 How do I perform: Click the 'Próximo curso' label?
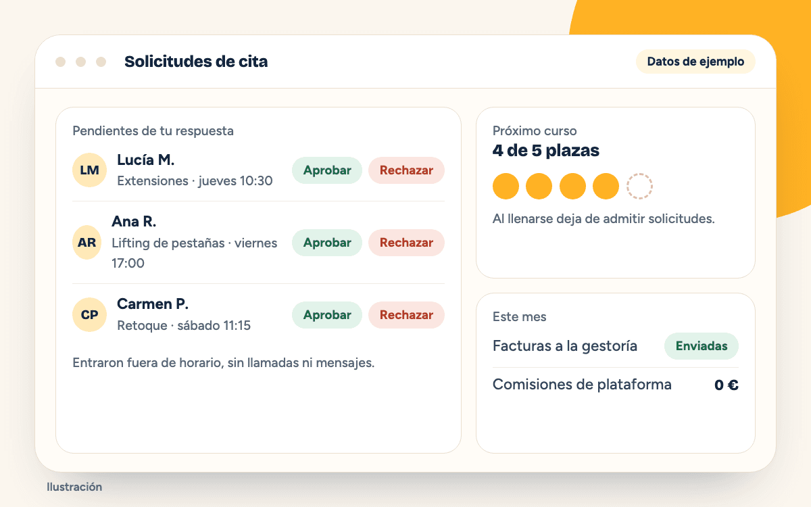(x=535, y=131)
